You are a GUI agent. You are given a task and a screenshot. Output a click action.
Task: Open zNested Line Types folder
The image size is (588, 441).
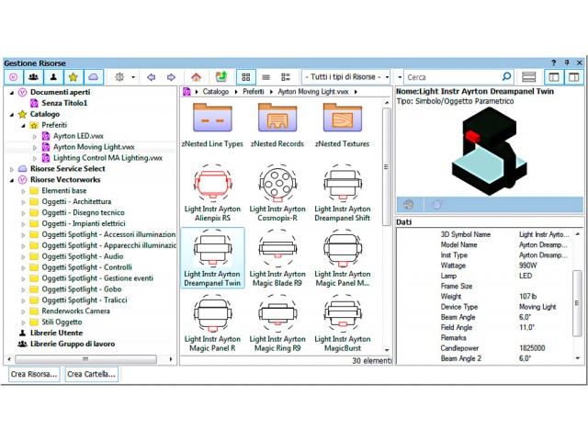[212, 125]
